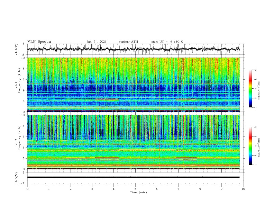Click the ch.1 "Frequency (kHz)" axis label
274x212 pixels.
(19, 80)
